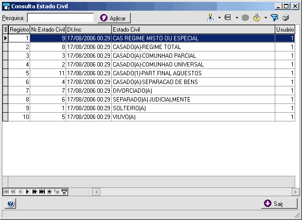Select the CASADO(A)-COMUNHAO UNIVERSAL cell
This screenshot has width=302, height=220.
194,65
